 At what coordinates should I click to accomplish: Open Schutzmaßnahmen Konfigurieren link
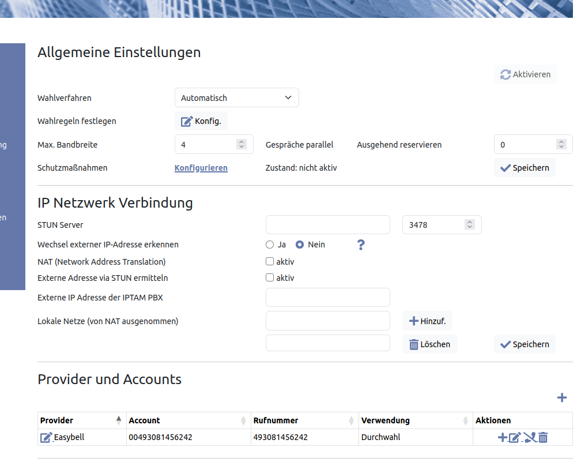click(201, 168)
